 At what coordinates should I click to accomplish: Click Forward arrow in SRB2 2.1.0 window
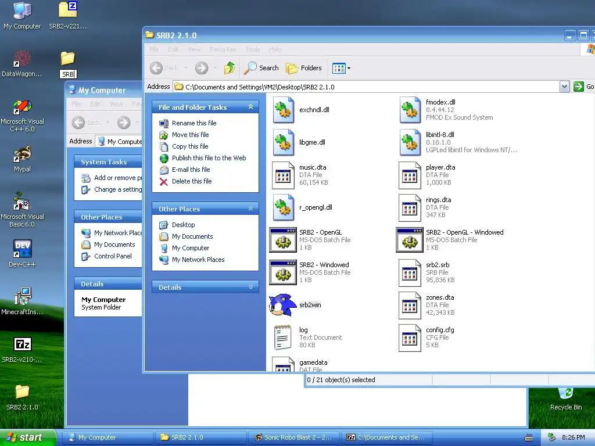[x=202, y=68]
